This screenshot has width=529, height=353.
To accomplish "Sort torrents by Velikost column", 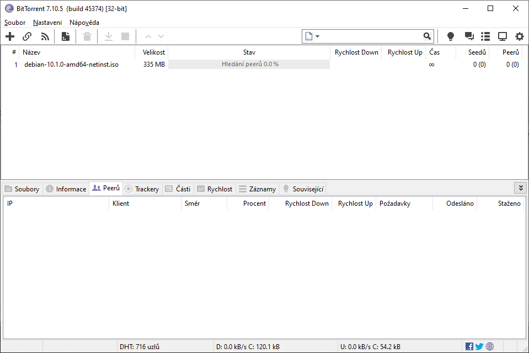I will pos(152,52).
